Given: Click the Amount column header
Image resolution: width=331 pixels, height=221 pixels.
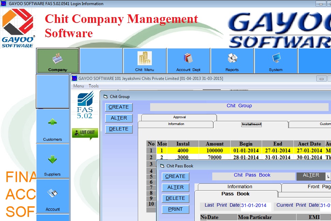Looking at the screenshot, I should tap(215, 144).
